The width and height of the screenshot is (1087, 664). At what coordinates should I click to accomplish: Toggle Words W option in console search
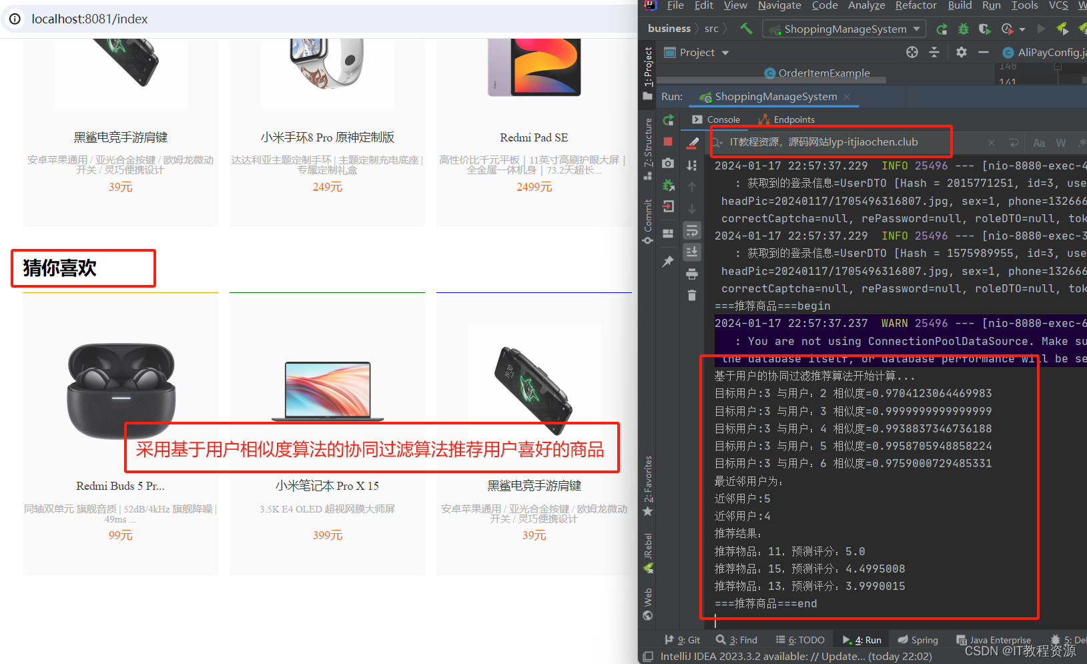tap(1061, 143)
